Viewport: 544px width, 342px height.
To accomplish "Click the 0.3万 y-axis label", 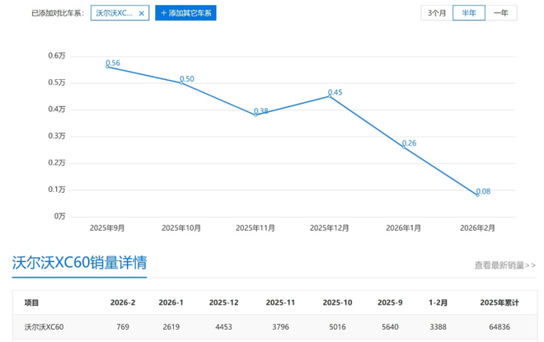I will tap(57, 136).
